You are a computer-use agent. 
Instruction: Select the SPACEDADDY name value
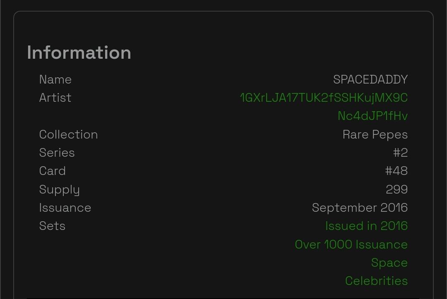pyautogui.click(x=370, y=79)
